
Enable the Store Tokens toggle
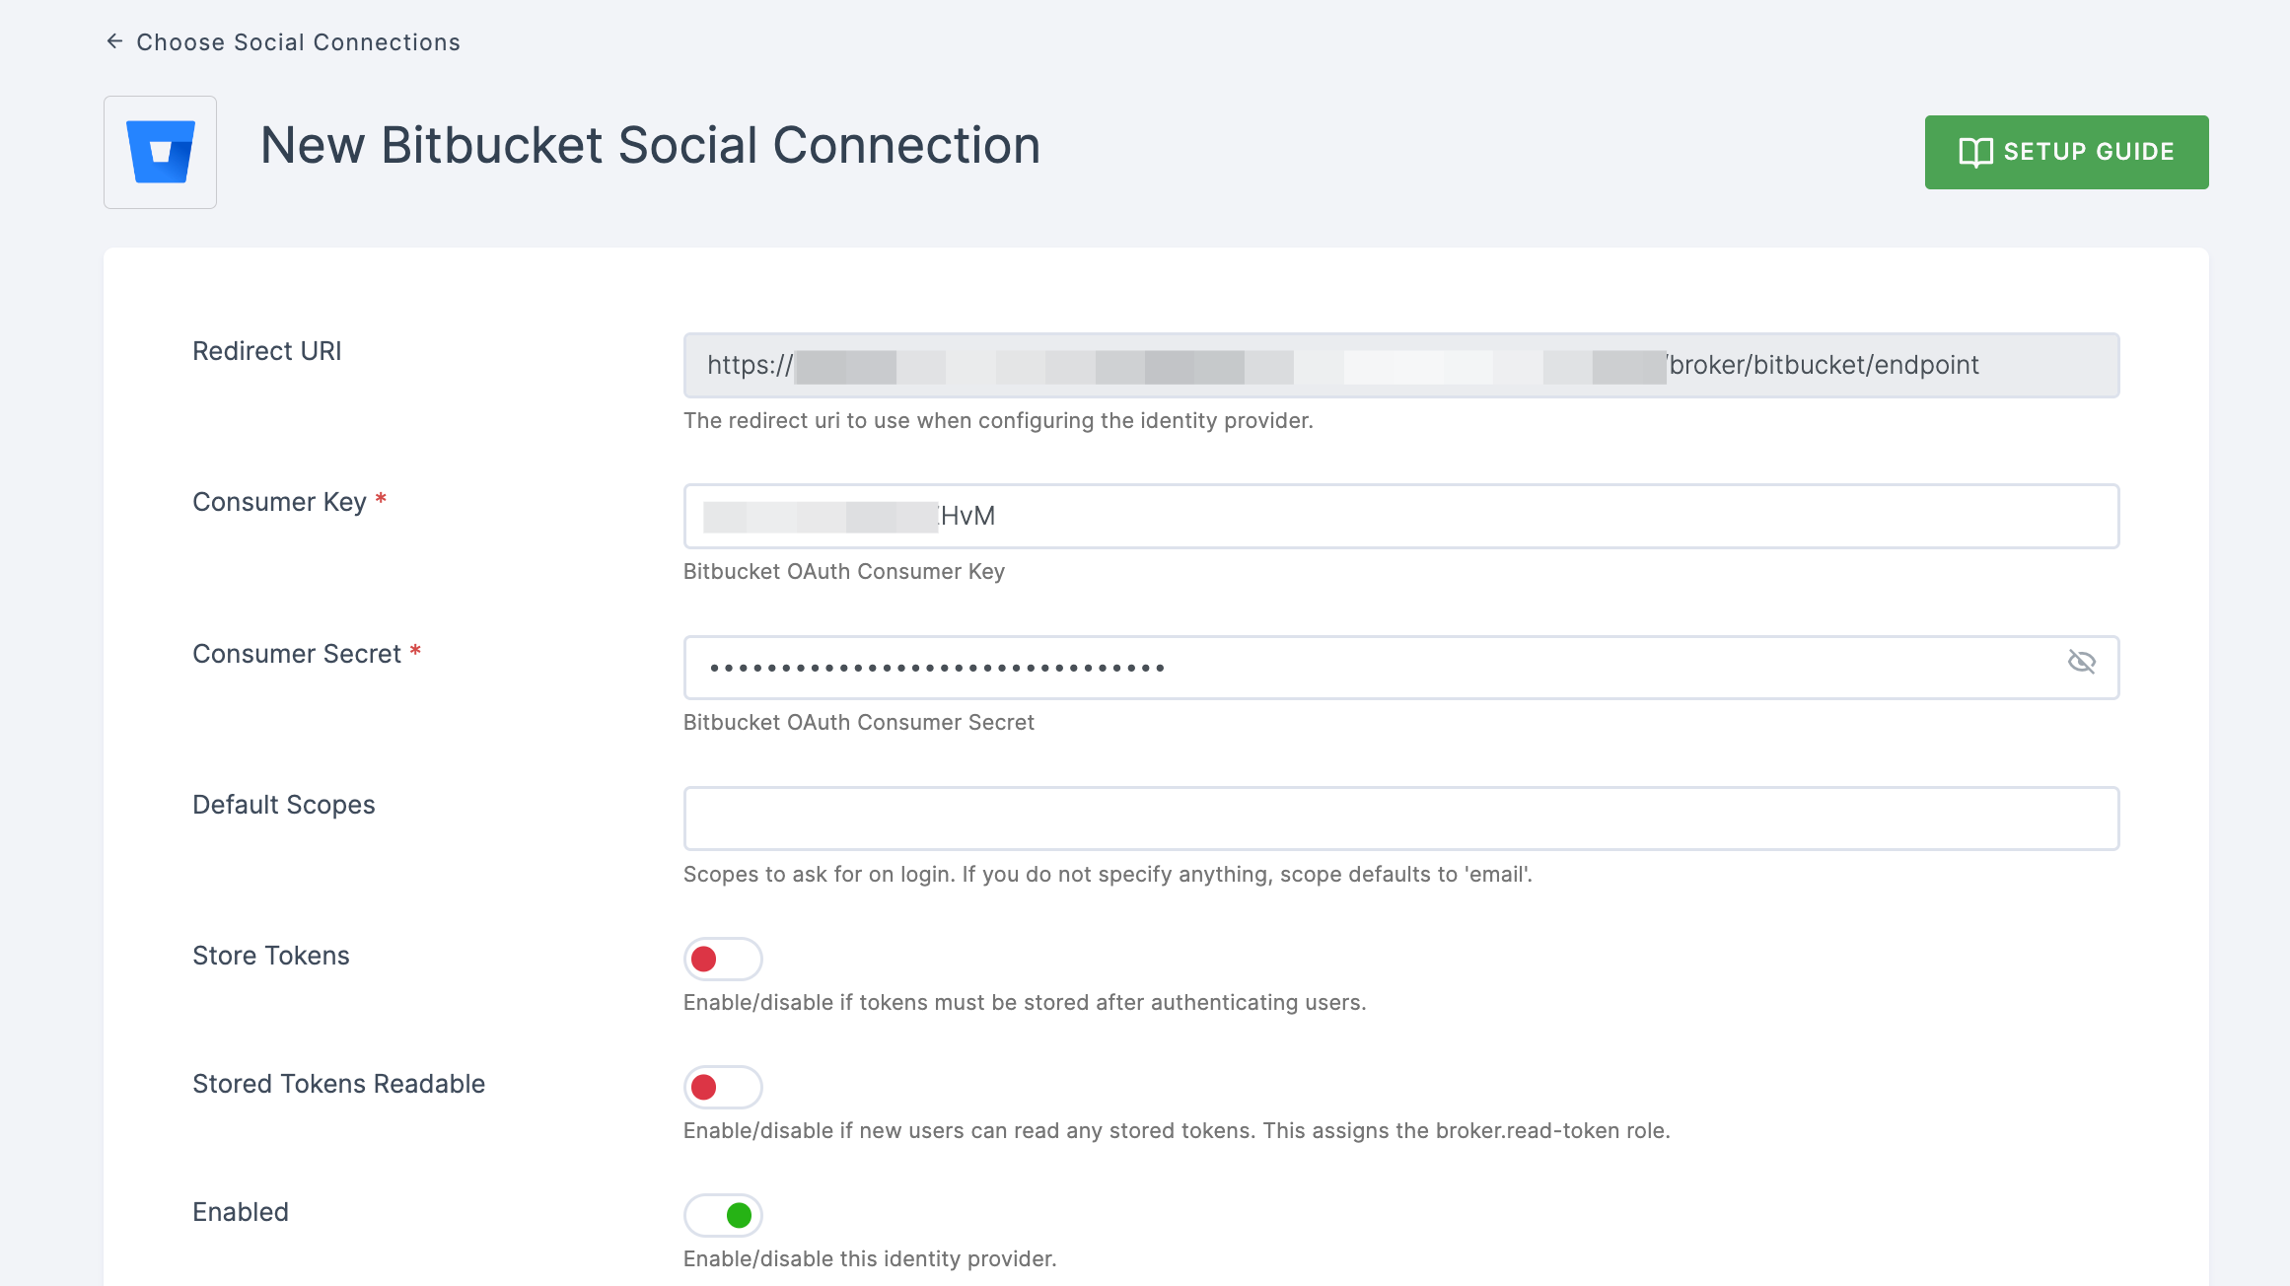click(723, 959)
